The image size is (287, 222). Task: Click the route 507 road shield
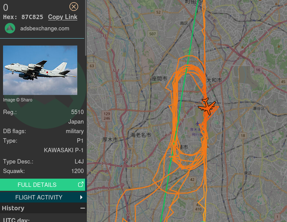(x=152, y=34)
